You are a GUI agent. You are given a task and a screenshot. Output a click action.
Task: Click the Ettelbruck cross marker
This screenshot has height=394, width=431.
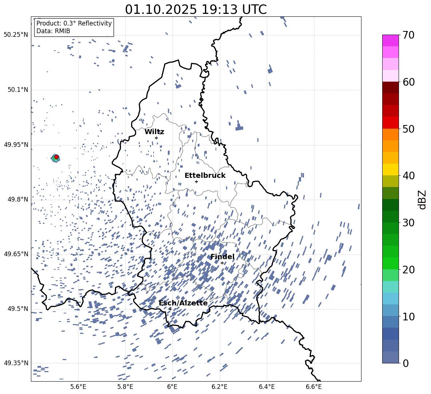[196, 182]
